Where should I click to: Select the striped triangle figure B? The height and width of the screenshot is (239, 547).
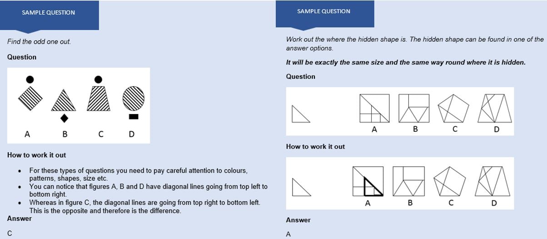click(65, 101)
